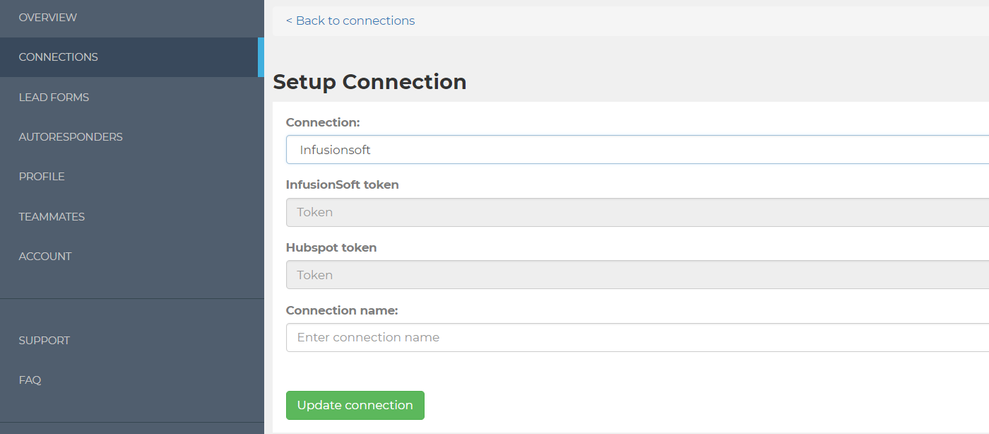Open the Overview menu item
Screen dimensions: 989x434
pyautogui.click(x=48, y=17)
